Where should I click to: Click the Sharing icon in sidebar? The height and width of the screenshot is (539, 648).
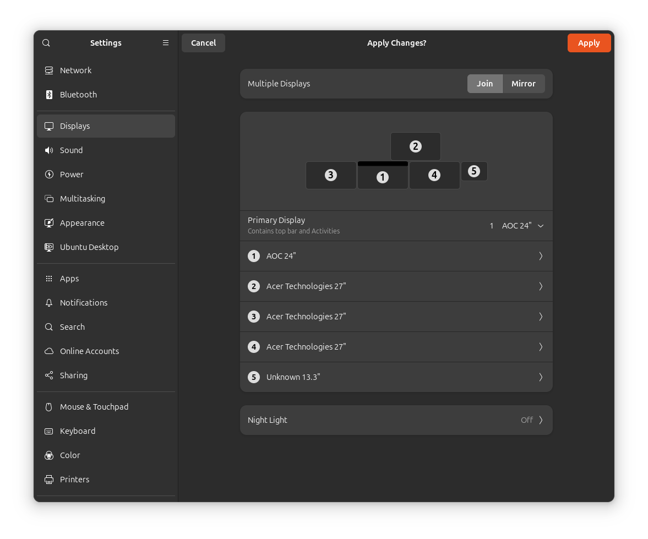tap(49, 375)
